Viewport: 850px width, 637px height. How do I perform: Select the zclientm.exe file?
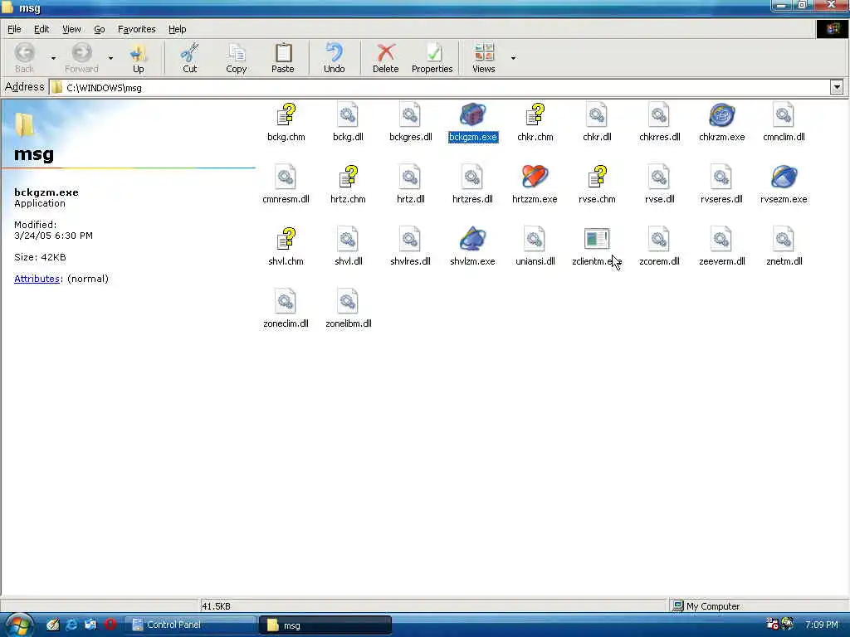[597, 247]
